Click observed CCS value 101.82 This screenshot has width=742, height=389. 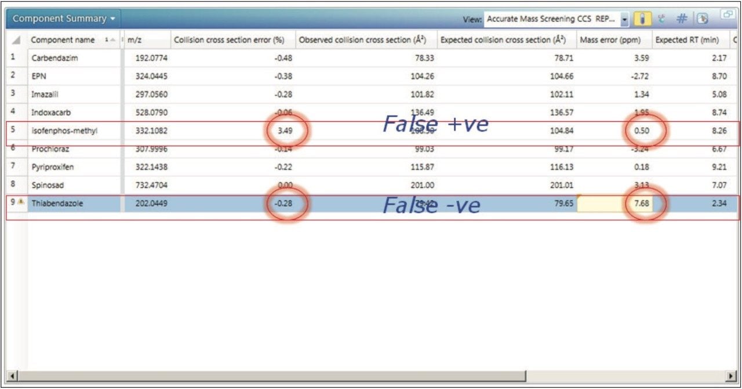(423, 94)
